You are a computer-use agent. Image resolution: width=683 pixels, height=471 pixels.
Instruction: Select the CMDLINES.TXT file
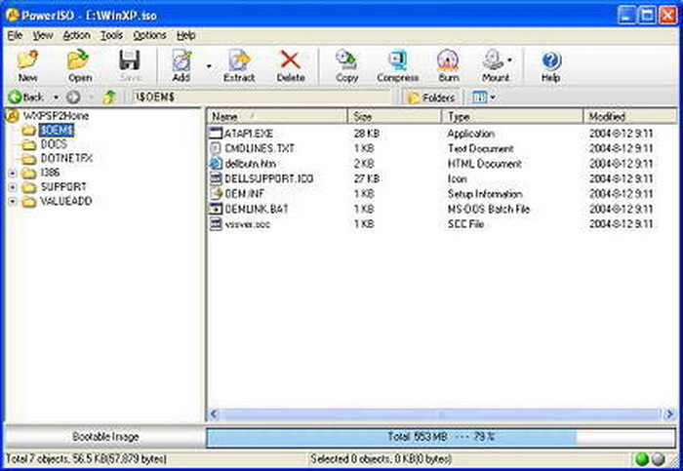(260, 148)
